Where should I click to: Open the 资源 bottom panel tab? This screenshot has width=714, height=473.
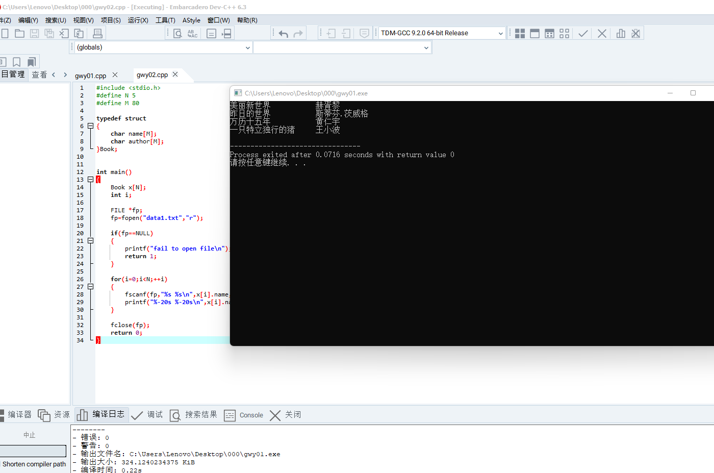click(x=54, y=415)
